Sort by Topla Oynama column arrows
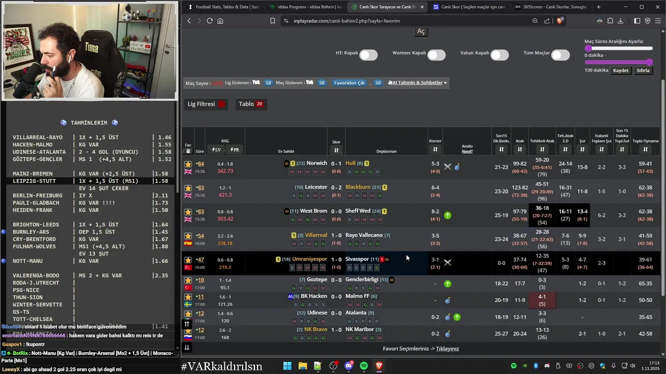 click(645, 150)
